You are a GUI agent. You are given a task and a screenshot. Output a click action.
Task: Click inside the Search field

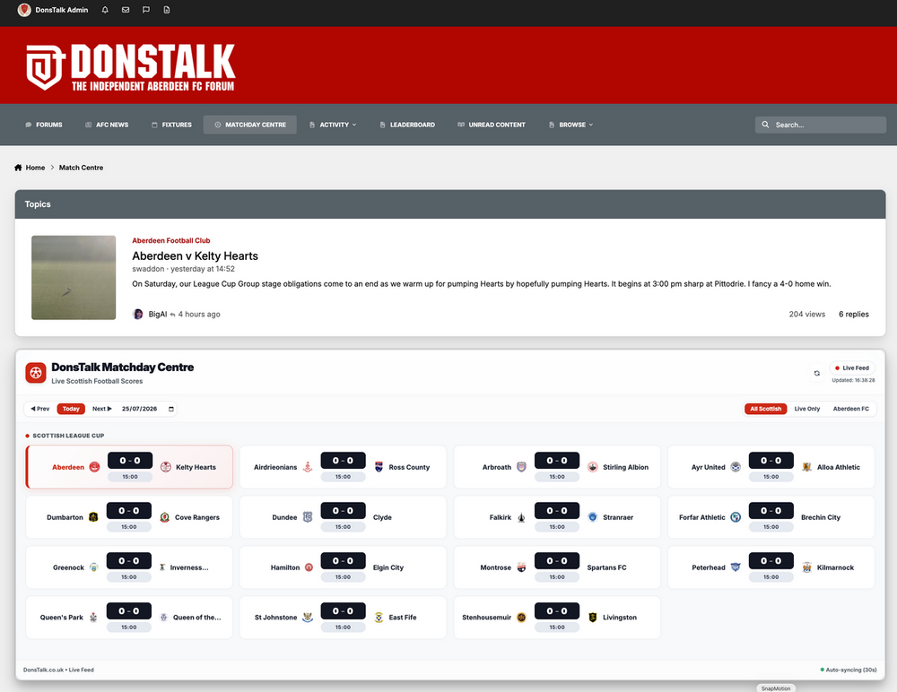(821, 125)
